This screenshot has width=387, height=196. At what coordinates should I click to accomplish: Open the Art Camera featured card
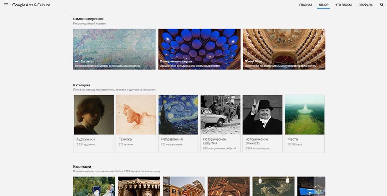click(x=114, y=49)
